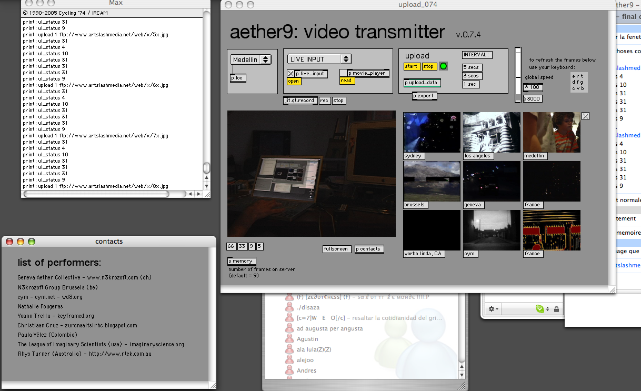Screen dimensions: 641x391
Task: Click the rec button beside jit.qt.record
Action: tap(324, 101)
